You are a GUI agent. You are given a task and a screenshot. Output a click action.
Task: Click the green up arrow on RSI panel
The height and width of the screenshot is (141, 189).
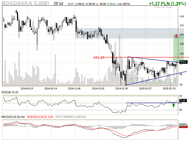173,106
